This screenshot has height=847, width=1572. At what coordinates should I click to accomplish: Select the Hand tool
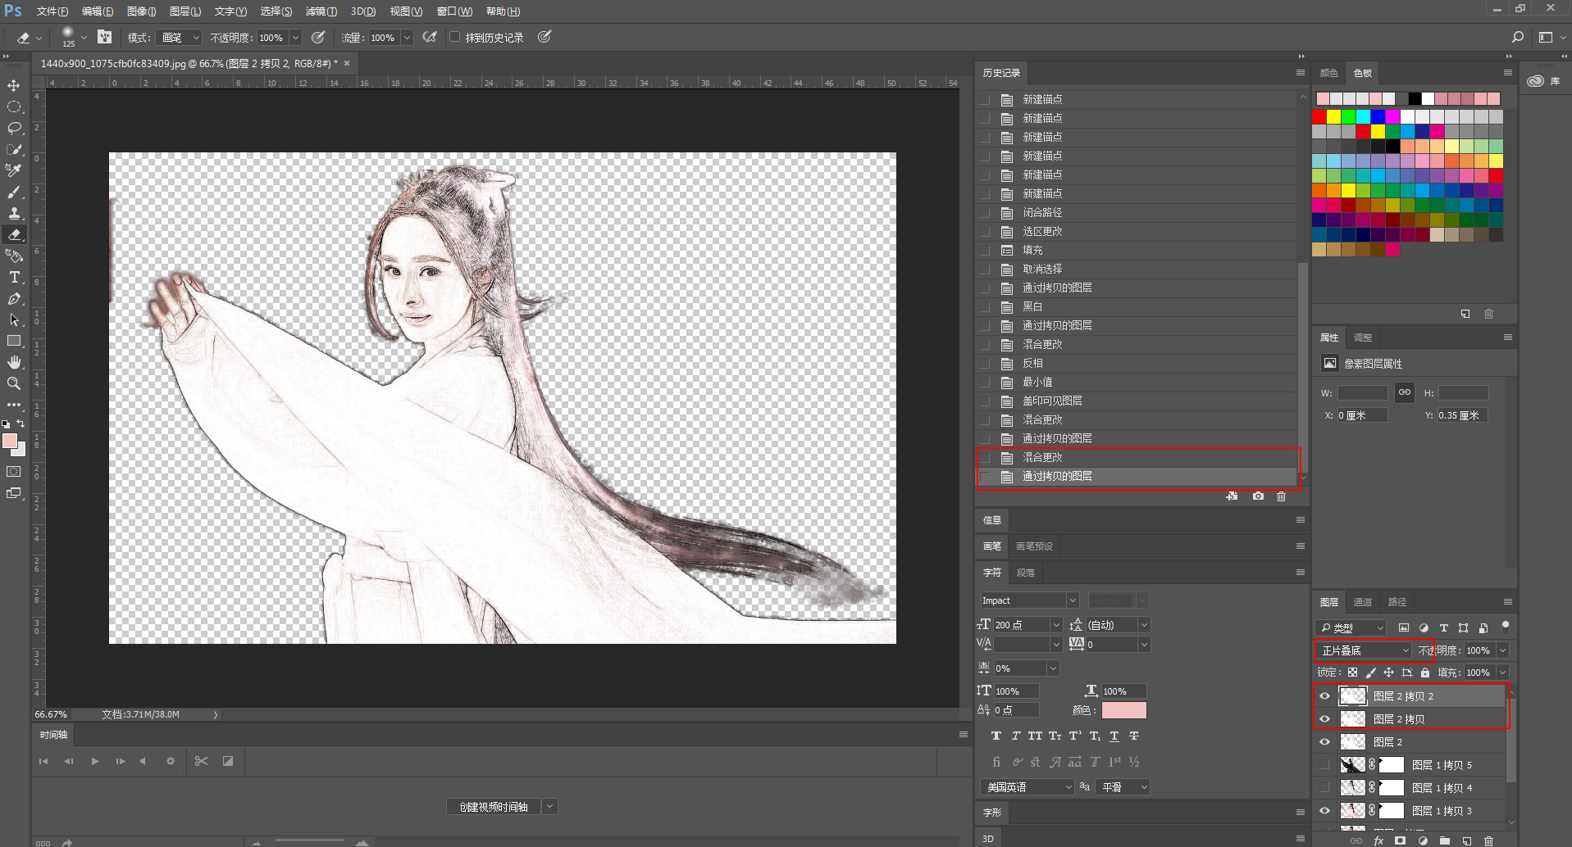tap(14, 362)
